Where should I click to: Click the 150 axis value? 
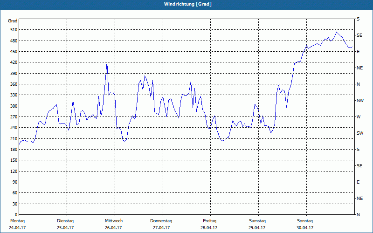click(x=14, y=160)
